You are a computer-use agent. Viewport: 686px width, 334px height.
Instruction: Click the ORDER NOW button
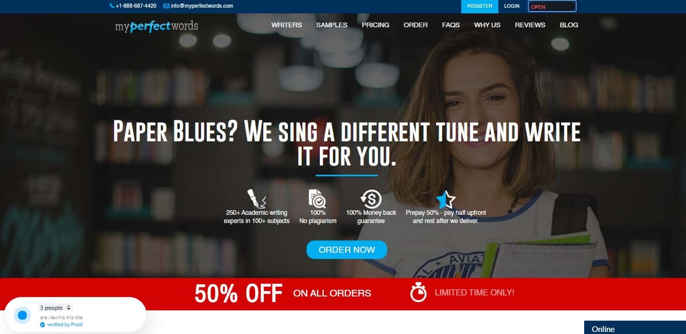[347, 250]
